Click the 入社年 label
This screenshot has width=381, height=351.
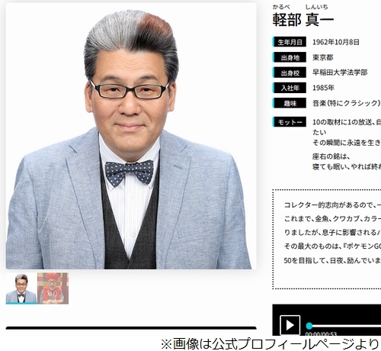pos(290,88)
